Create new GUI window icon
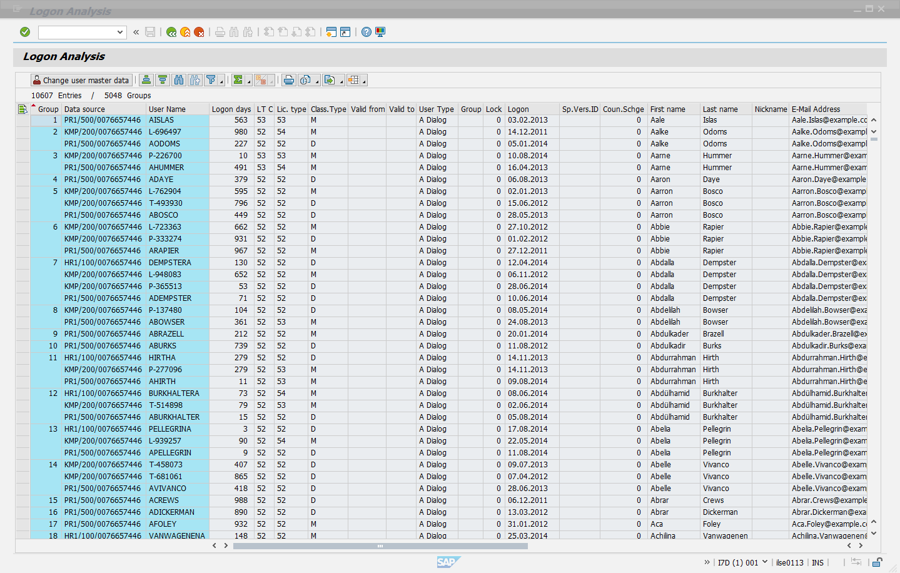This screenshot has height=573, width=900. tap(331, 32)
